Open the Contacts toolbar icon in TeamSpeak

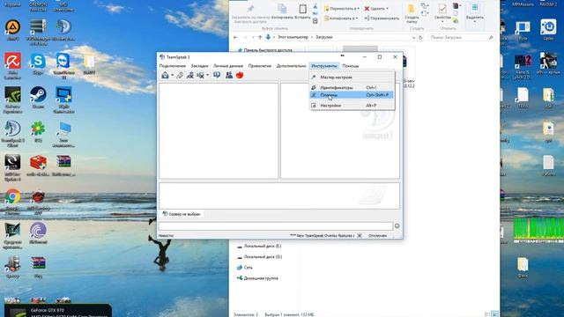coord(229,75)
